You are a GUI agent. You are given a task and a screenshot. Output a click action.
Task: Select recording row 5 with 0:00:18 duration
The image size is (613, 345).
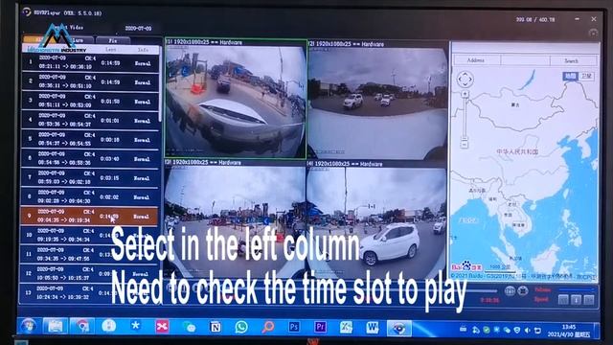[x=90, y=139]
